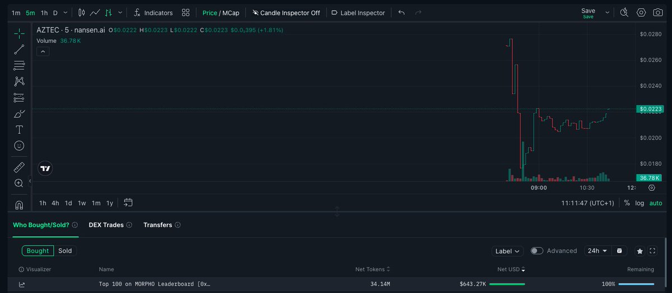Open the quick search icon

pos(625,12)
